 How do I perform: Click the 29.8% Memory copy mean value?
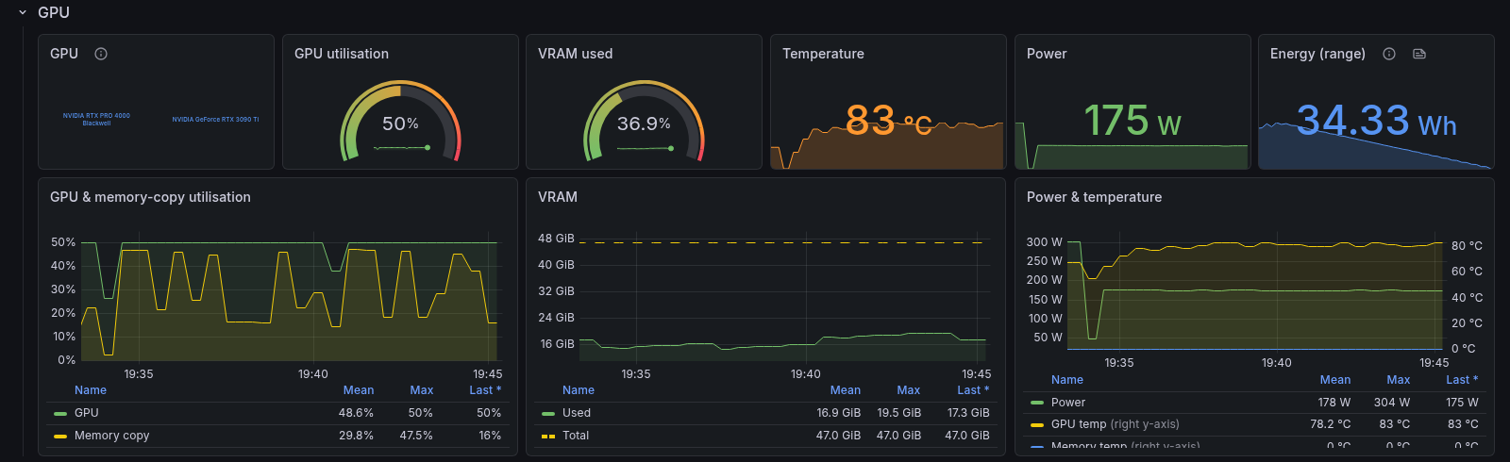[356, 436]
